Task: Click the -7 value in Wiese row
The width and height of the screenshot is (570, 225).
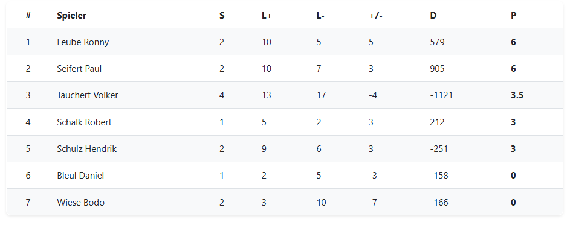Action: click(372, 202)
